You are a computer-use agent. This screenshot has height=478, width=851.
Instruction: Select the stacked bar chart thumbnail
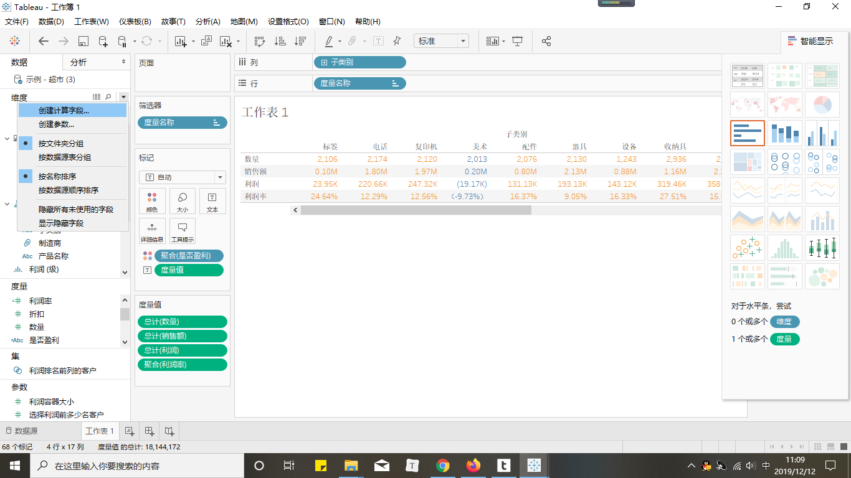point(785,133)
